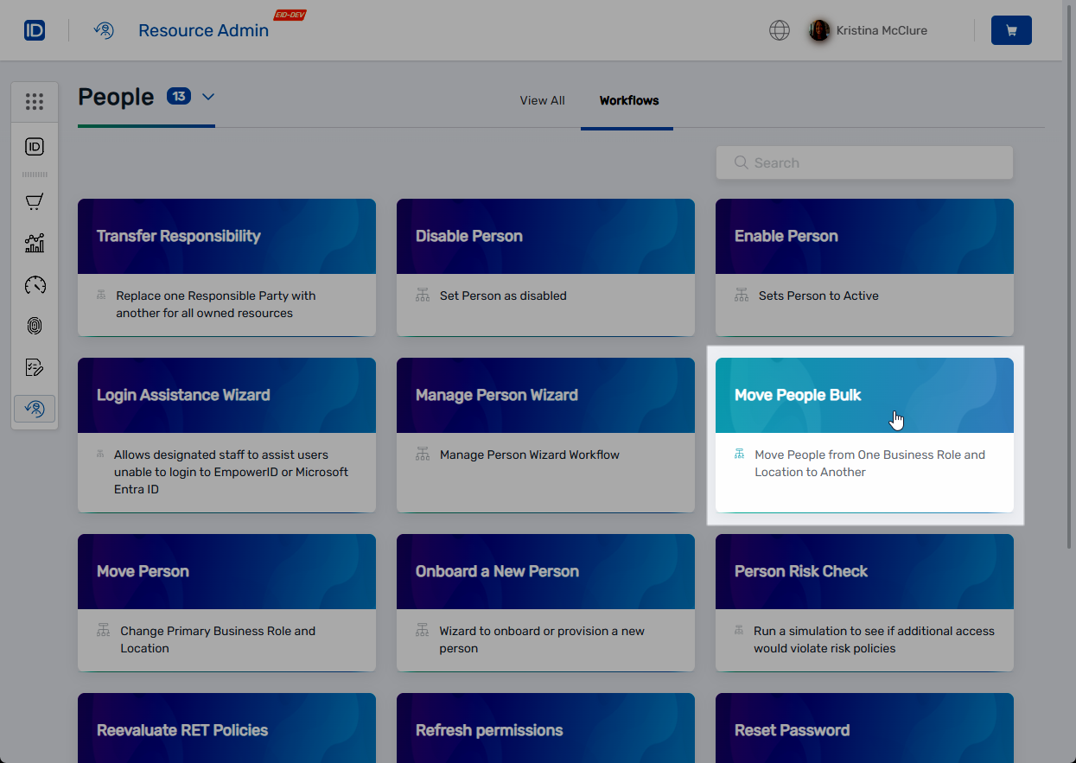Click the Resource Admin icon in sidebar
This screenshot has height=763, width=1076.
pos(35,409)
